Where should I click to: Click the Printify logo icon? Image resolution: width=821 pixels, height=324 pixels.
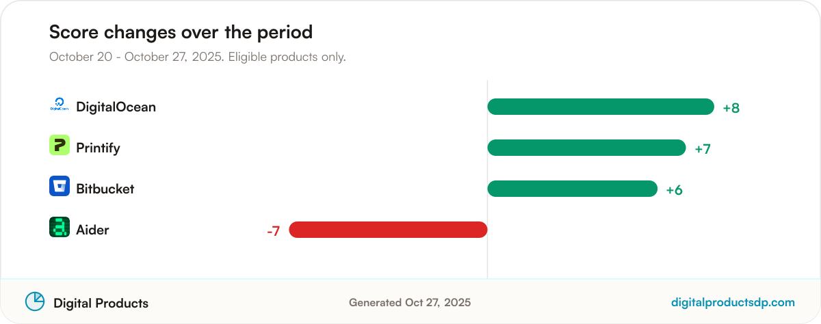60,145
